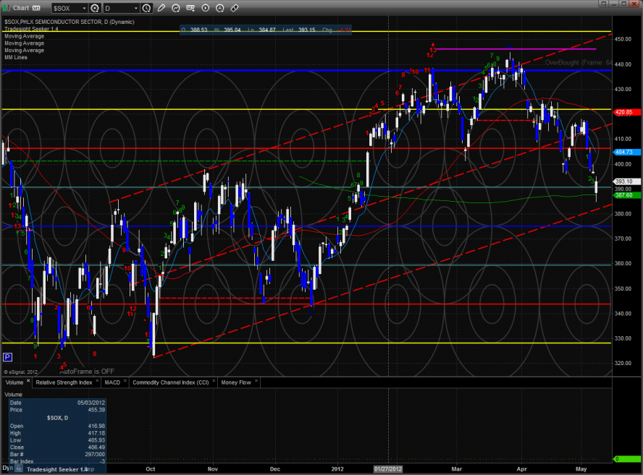Click the interval clock icon
The width and height of the screenshot is (643, 475).
tap(147, 8)
